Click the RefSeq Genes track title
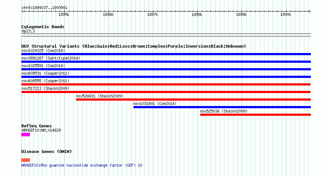Screen dimensions: 321x176 point(36,126)
